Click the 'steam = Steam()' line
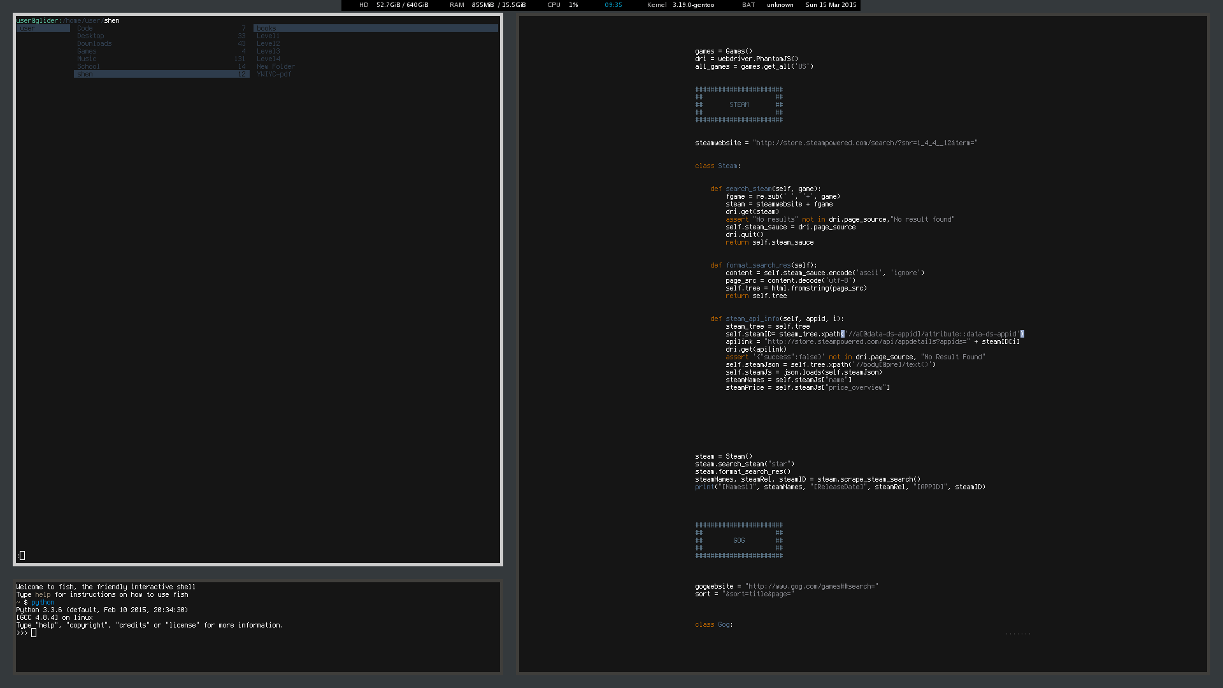The image size is (1223, 688). (724, 456)
